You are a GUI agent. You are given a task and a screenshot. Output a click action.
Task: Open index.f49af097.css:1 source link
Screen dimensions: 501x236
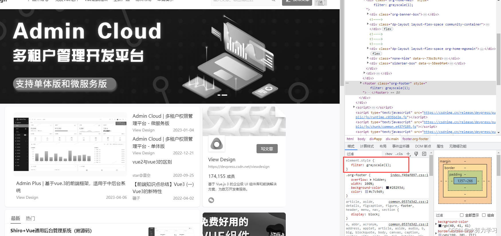point(409,175)
